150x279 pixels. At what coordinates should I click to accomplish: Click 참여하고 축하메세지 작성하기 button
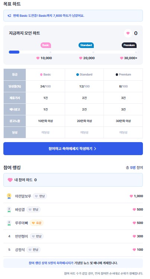[73, 148]
